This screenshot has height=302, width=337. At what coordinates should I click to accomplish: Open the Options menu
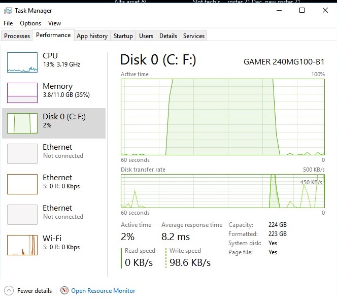pyautogui.click(x=30, y=23)
